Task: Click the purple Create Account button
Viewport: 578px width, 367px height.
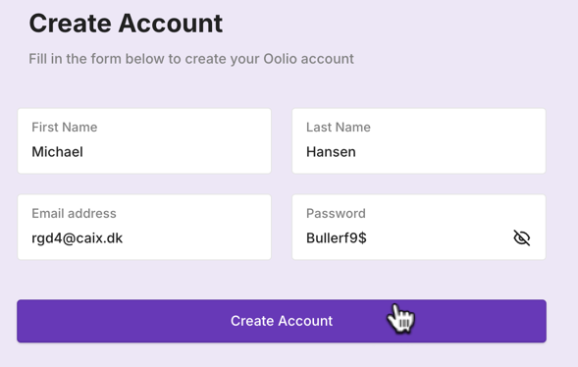Action: [282, 321]
